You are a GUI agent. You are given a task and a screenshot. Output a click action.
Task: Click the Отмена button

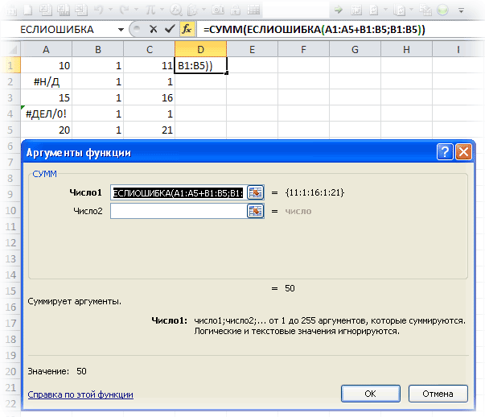[x=438, y=394]
